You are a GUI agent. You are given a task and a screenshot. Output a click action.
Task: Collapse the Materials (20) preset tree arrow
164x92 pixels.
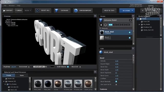click(x=4, y=81)
